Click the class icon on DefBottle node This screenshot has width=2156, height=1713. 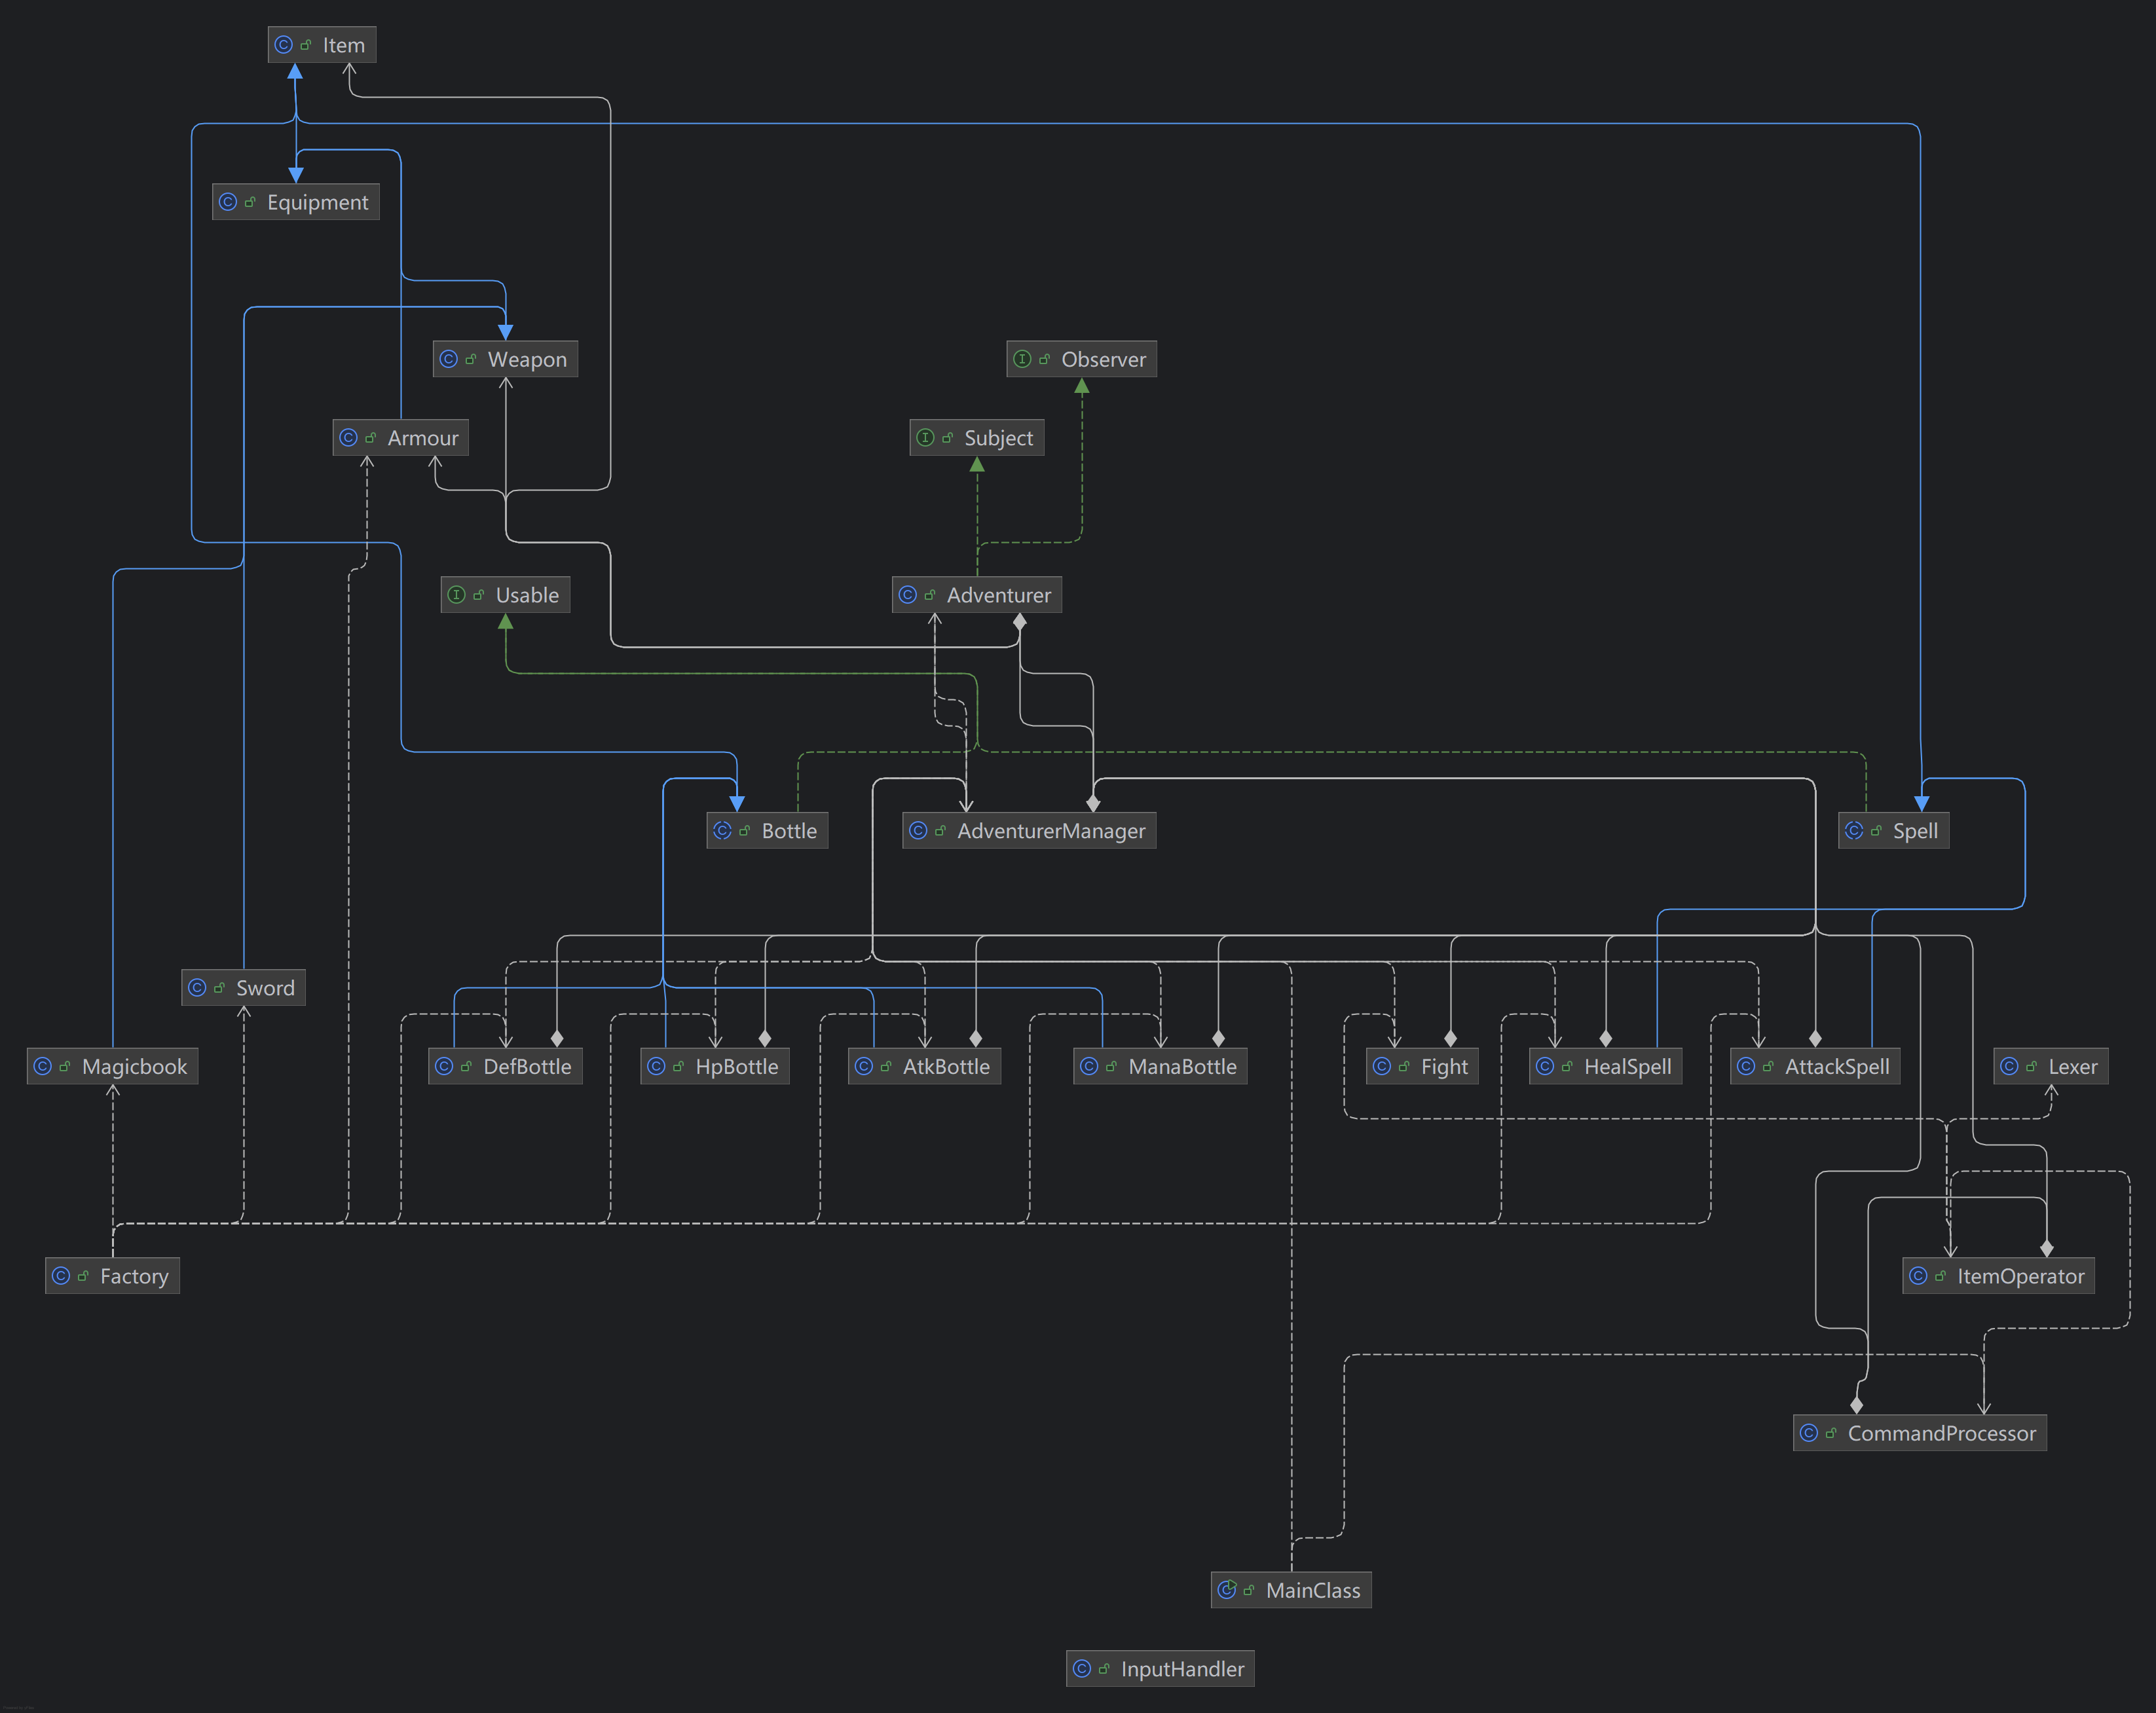pyautogui.click(x=444, y=1066)
